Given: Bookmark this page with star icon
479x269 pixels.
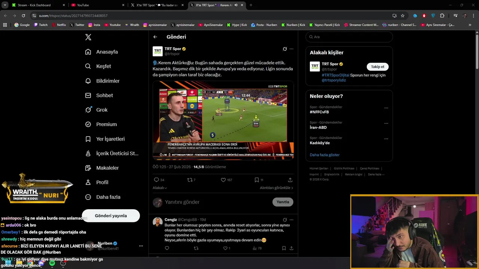Looking at the screenshot, I should (403, 16).
